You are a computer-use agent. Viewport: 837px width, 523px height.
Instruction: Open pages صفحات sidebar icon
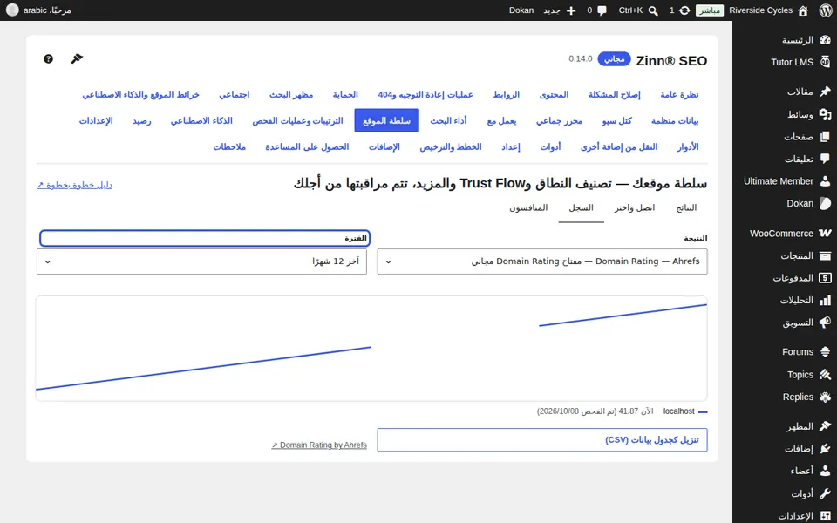pos(826,137)
